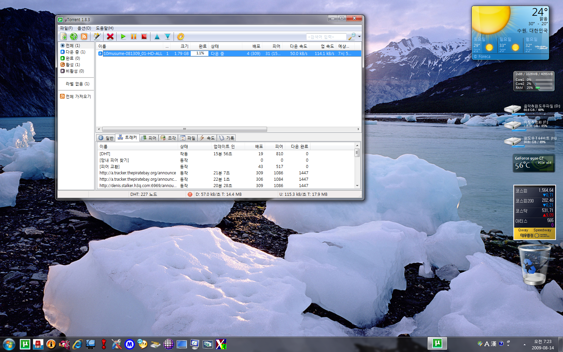Sort by 이름 column header in torrent list
This screenshot has width=563, height=352.
130,46
